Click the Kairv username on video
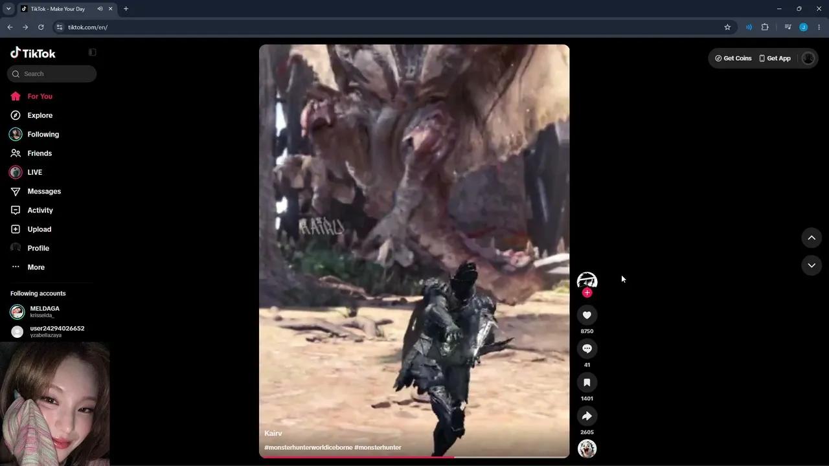The image size is (829, 466). click(x=273, y=434)
